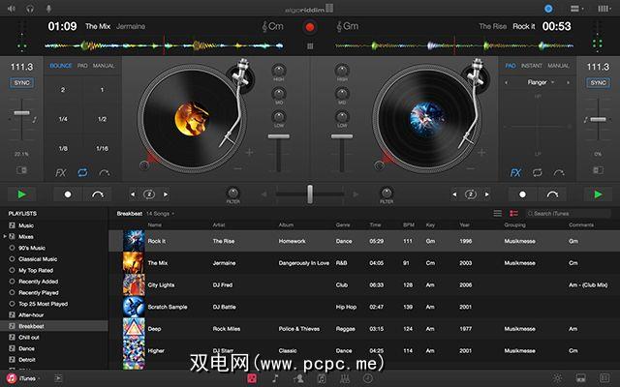Screen dimensions: 620x387
Task: Click the Search iTunes field
Action: (568, 214)
